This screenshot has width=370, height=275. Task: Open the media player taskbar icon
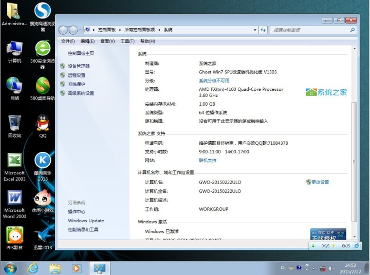click(76, 269)
